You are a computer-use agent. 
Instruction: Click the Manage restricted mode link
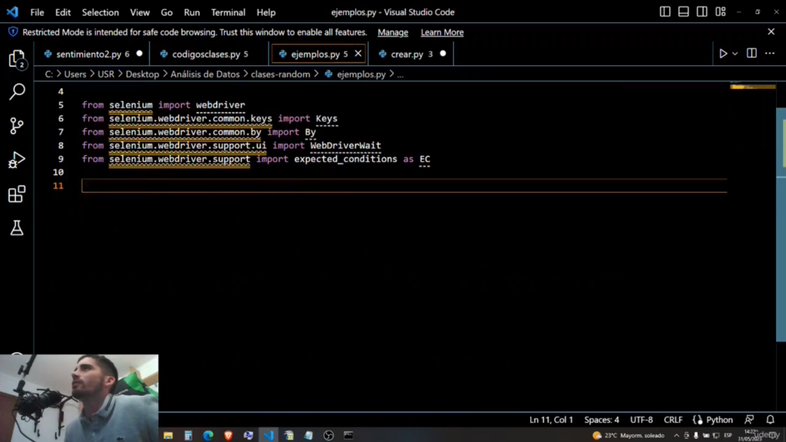point(393,32)
